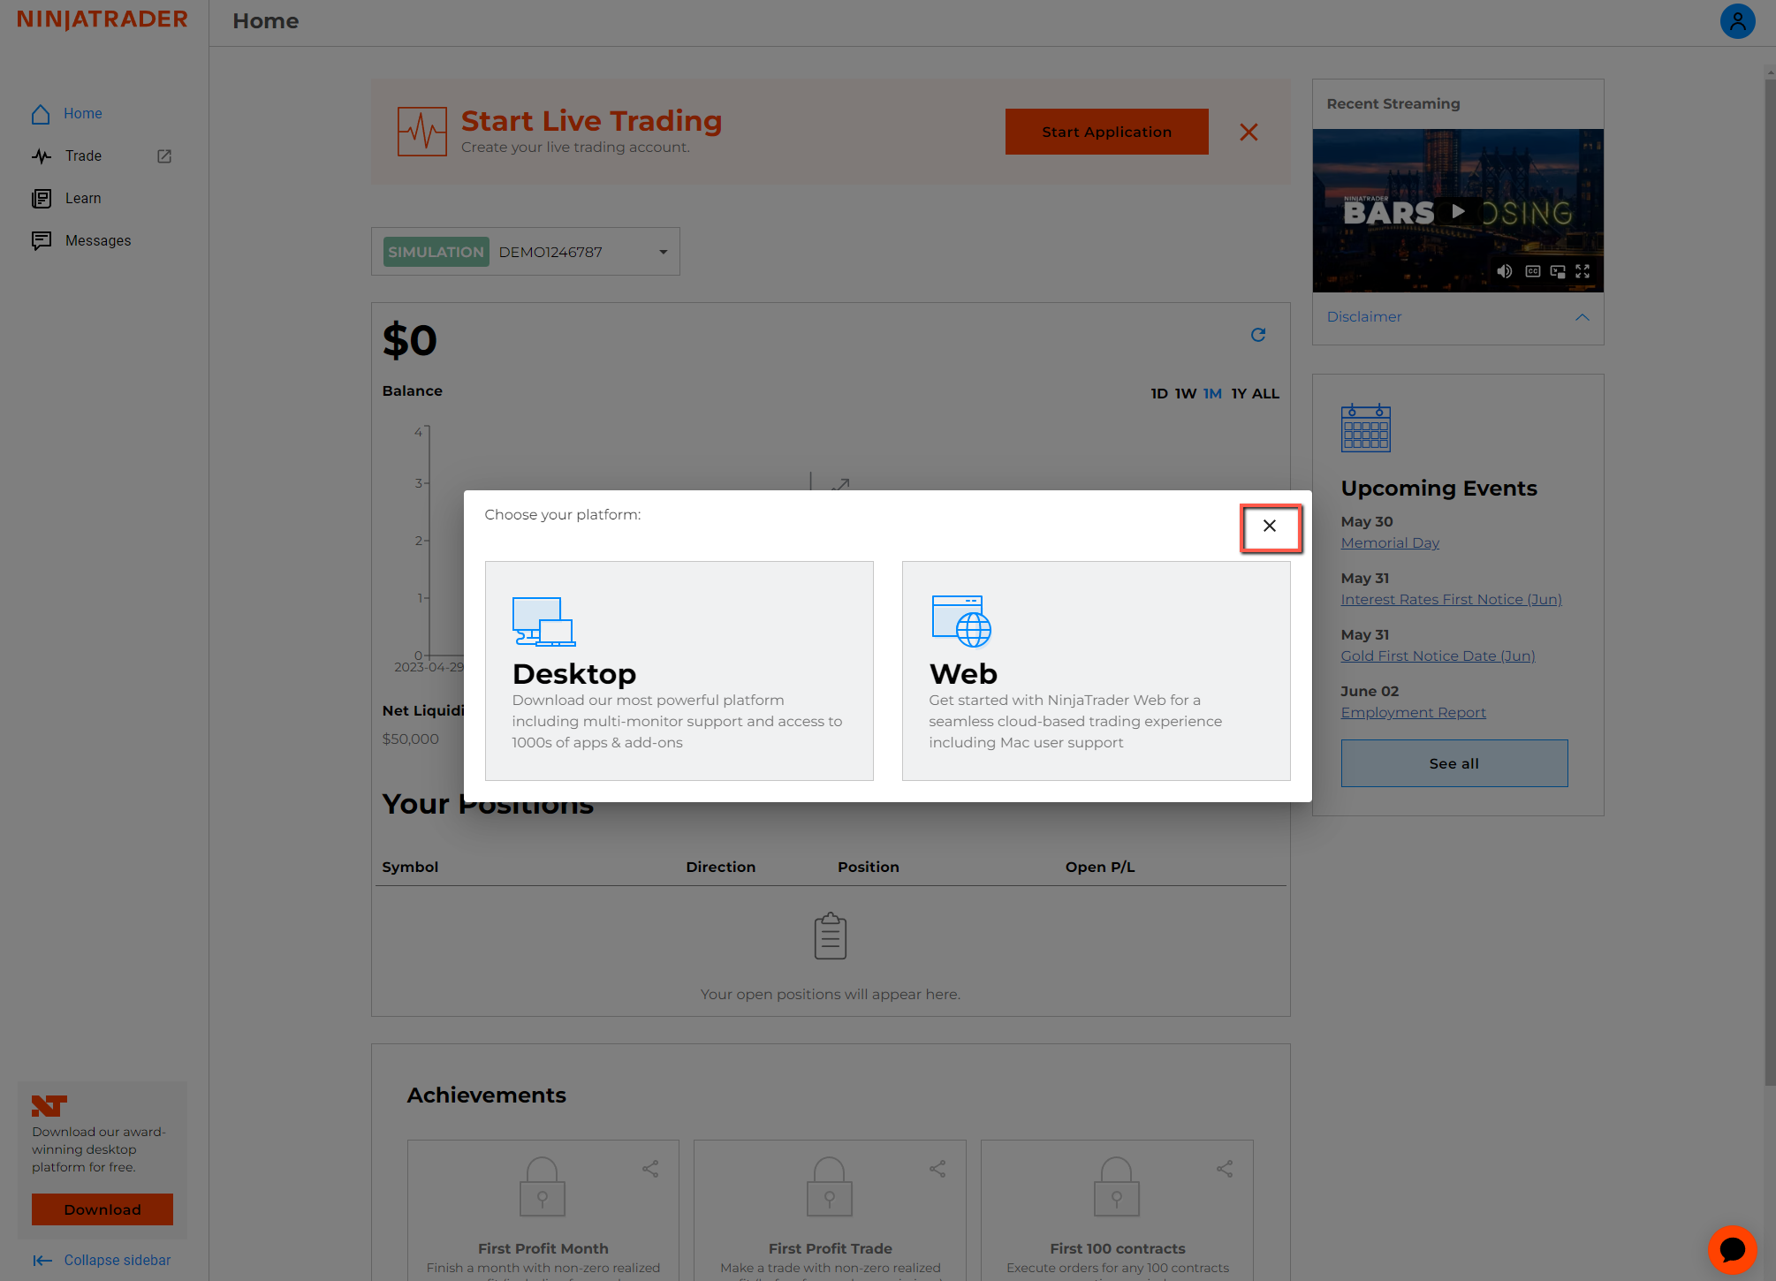Open the Employment Report link
1776x1281 pixels.
pos(1413,713)
